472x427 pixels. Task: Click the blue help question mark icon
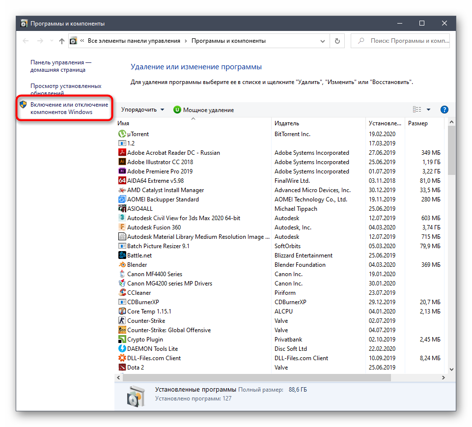tap(444, 110)
